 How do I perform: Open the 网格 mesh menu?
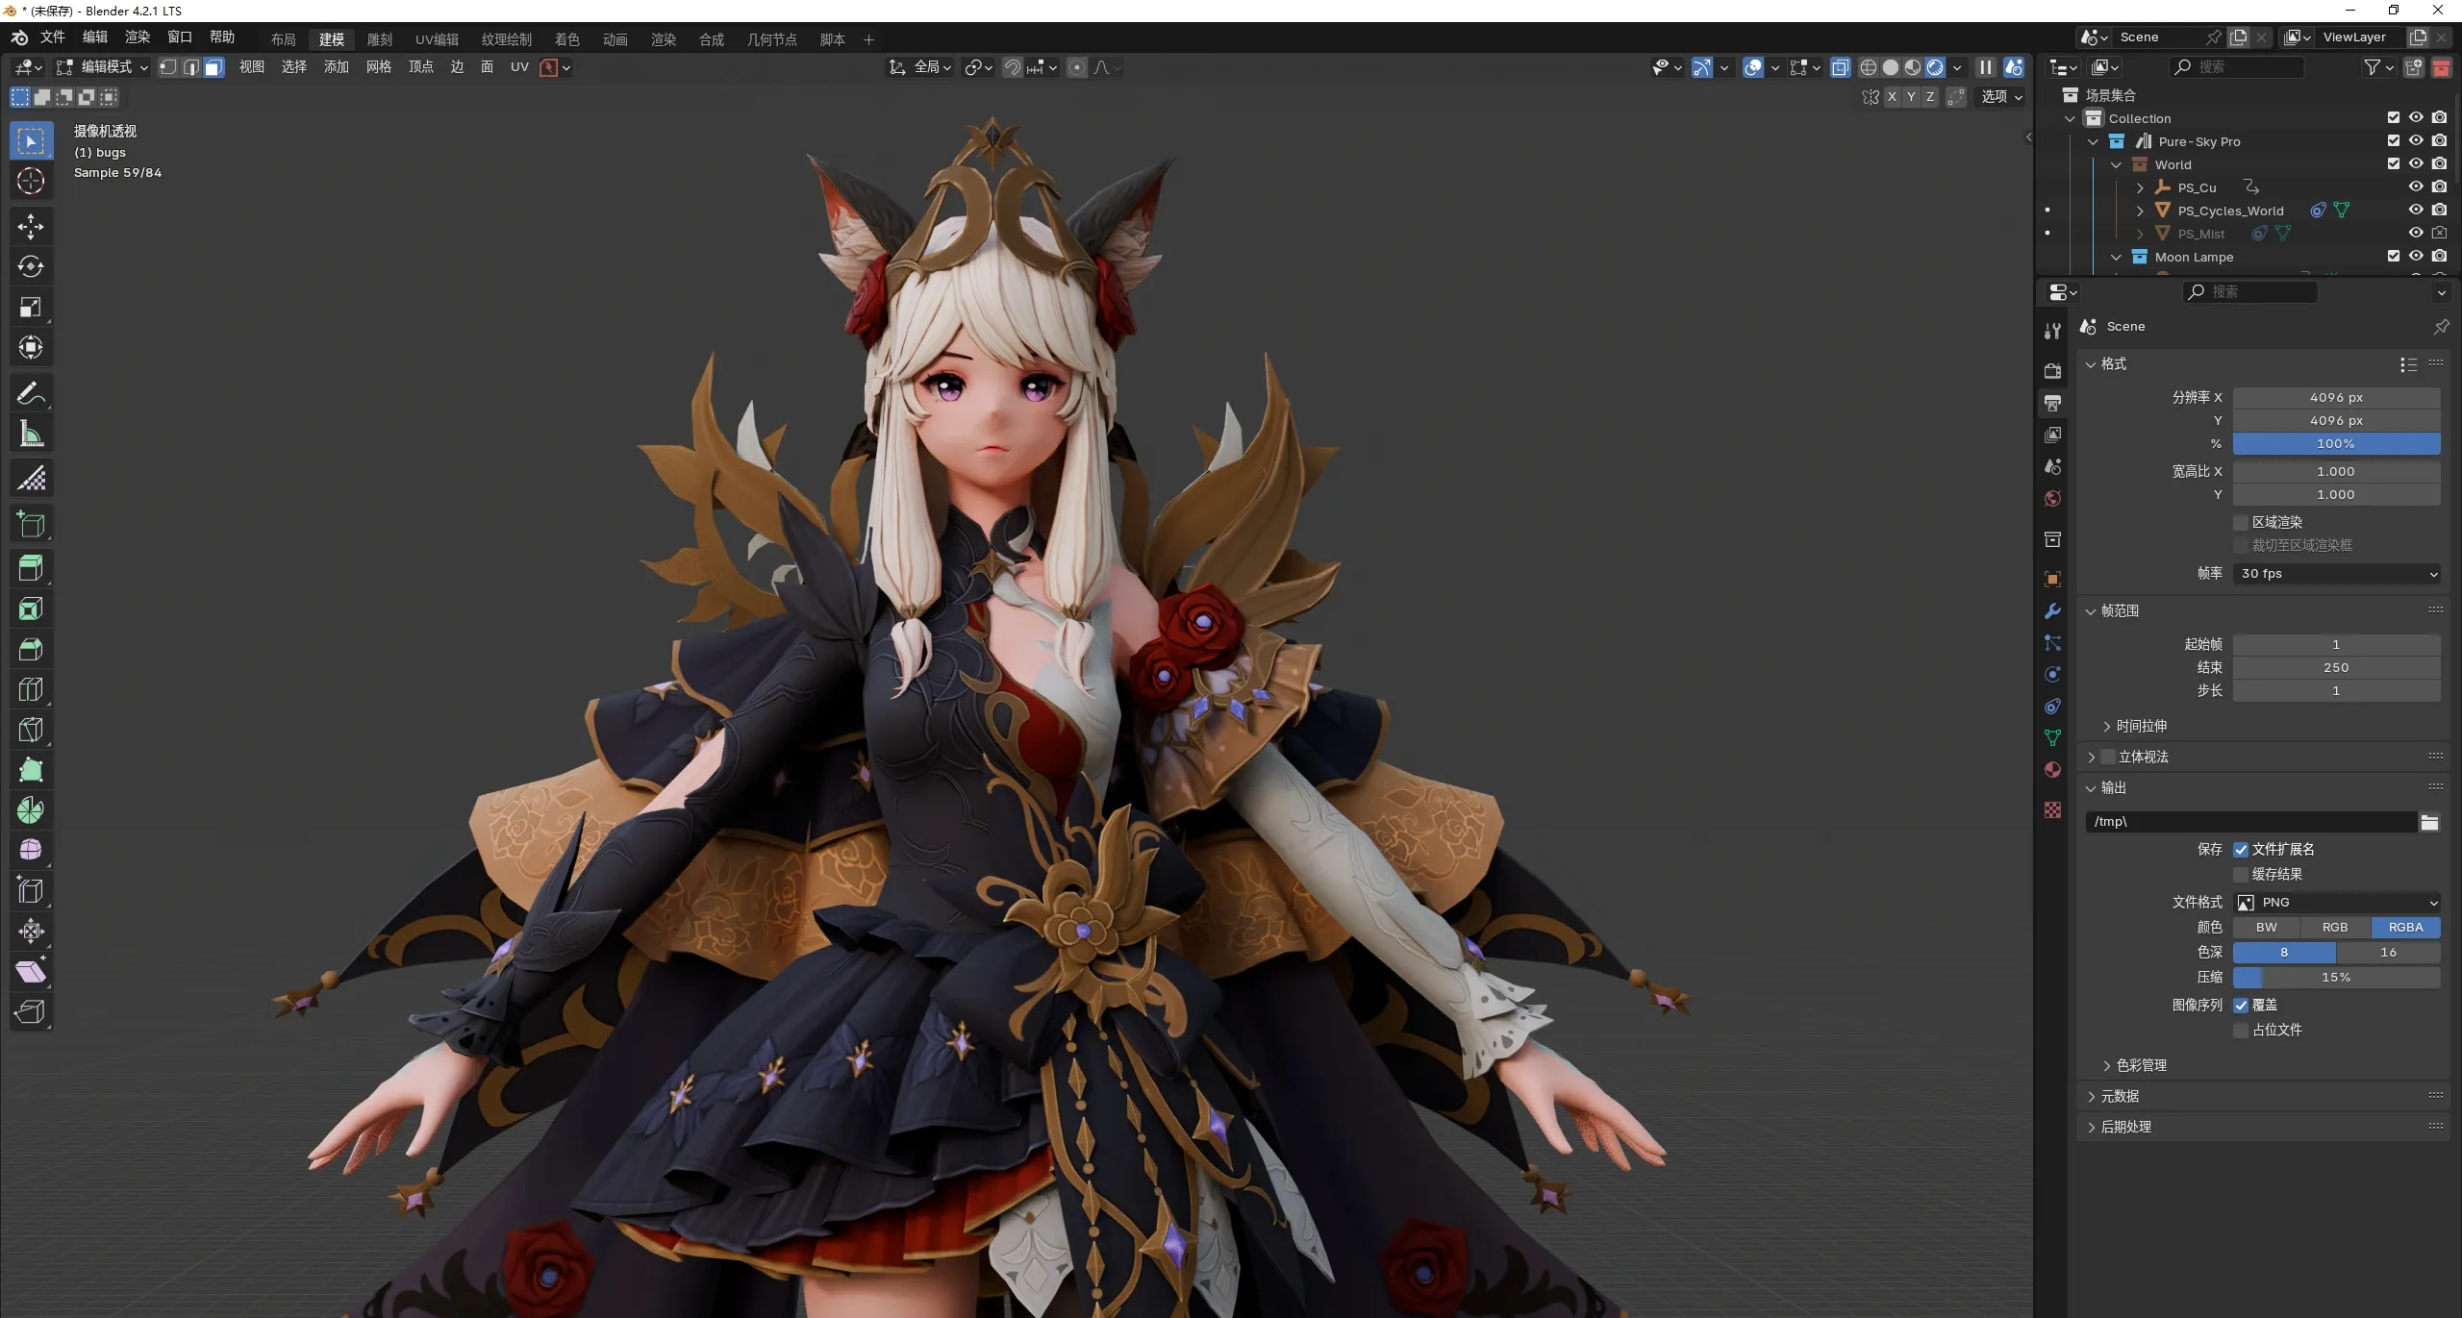click(379, 67)
